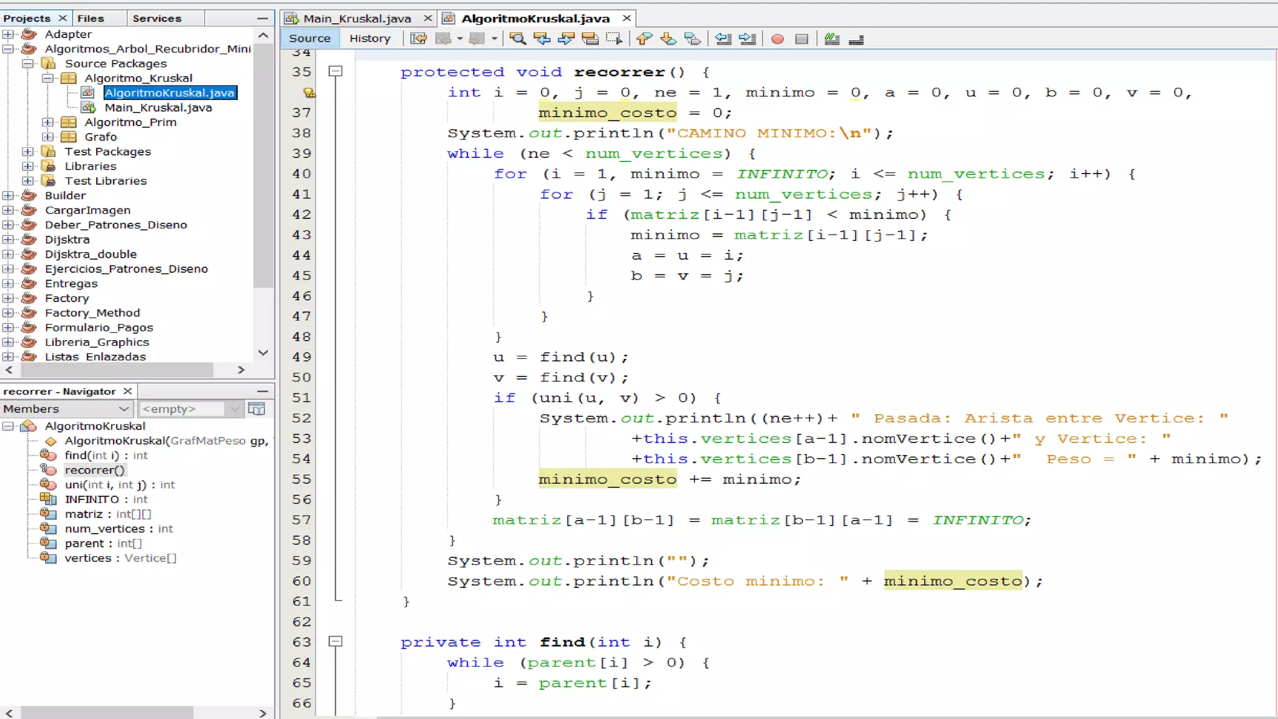Click Find Next Occurrence arrow icon
1278x719 pixels.
(x=565, y=39)
